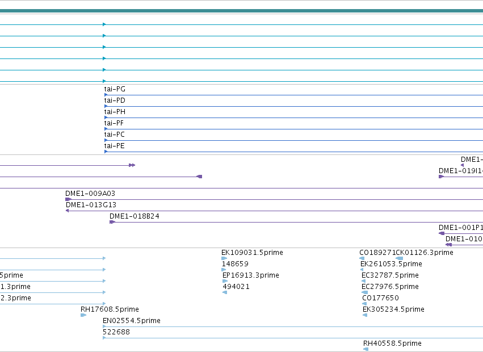
Task: Click the EK305234.5prime EST label
Action: [x=394, y=309]
